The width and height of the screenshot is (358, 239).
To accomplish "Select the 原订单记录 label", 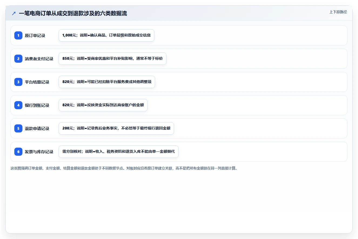I will pyautogui.click(x=35, y=35).
